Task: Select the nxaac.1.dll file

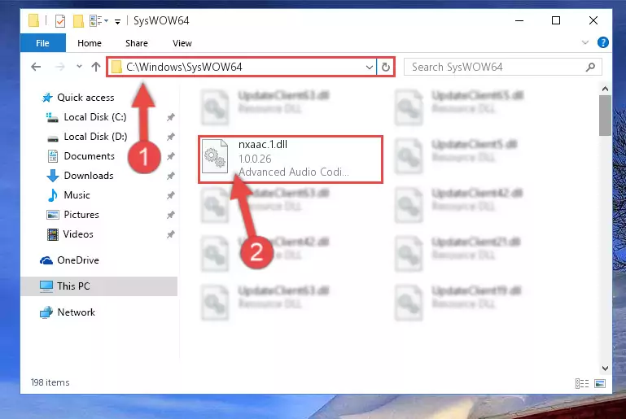Action: point(291,159)
